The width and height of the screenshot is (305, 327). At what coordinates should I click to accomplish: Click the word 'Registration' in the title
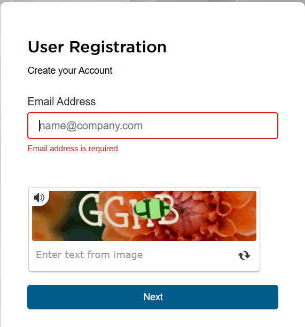118,47
